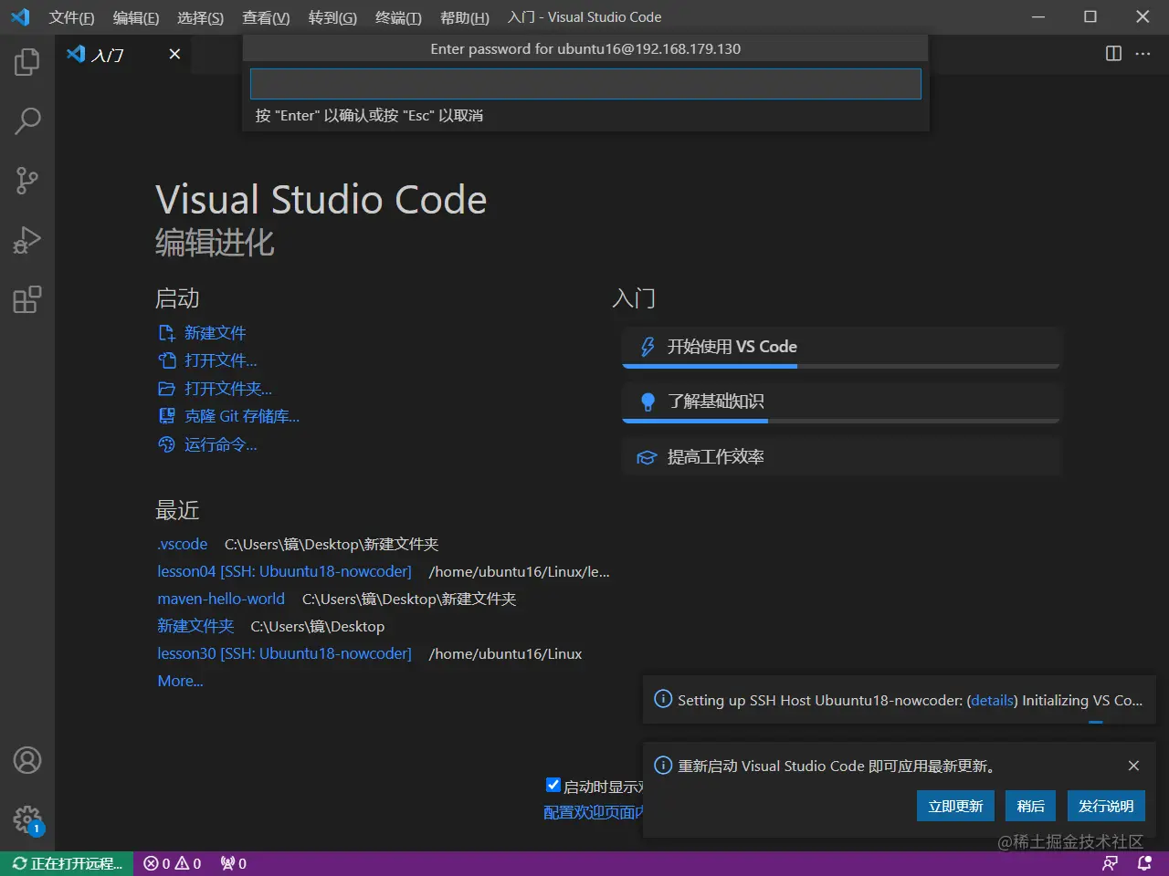Open notifications bell in status bar
The image size is (1169, 876).
(x=1144, y=863)
